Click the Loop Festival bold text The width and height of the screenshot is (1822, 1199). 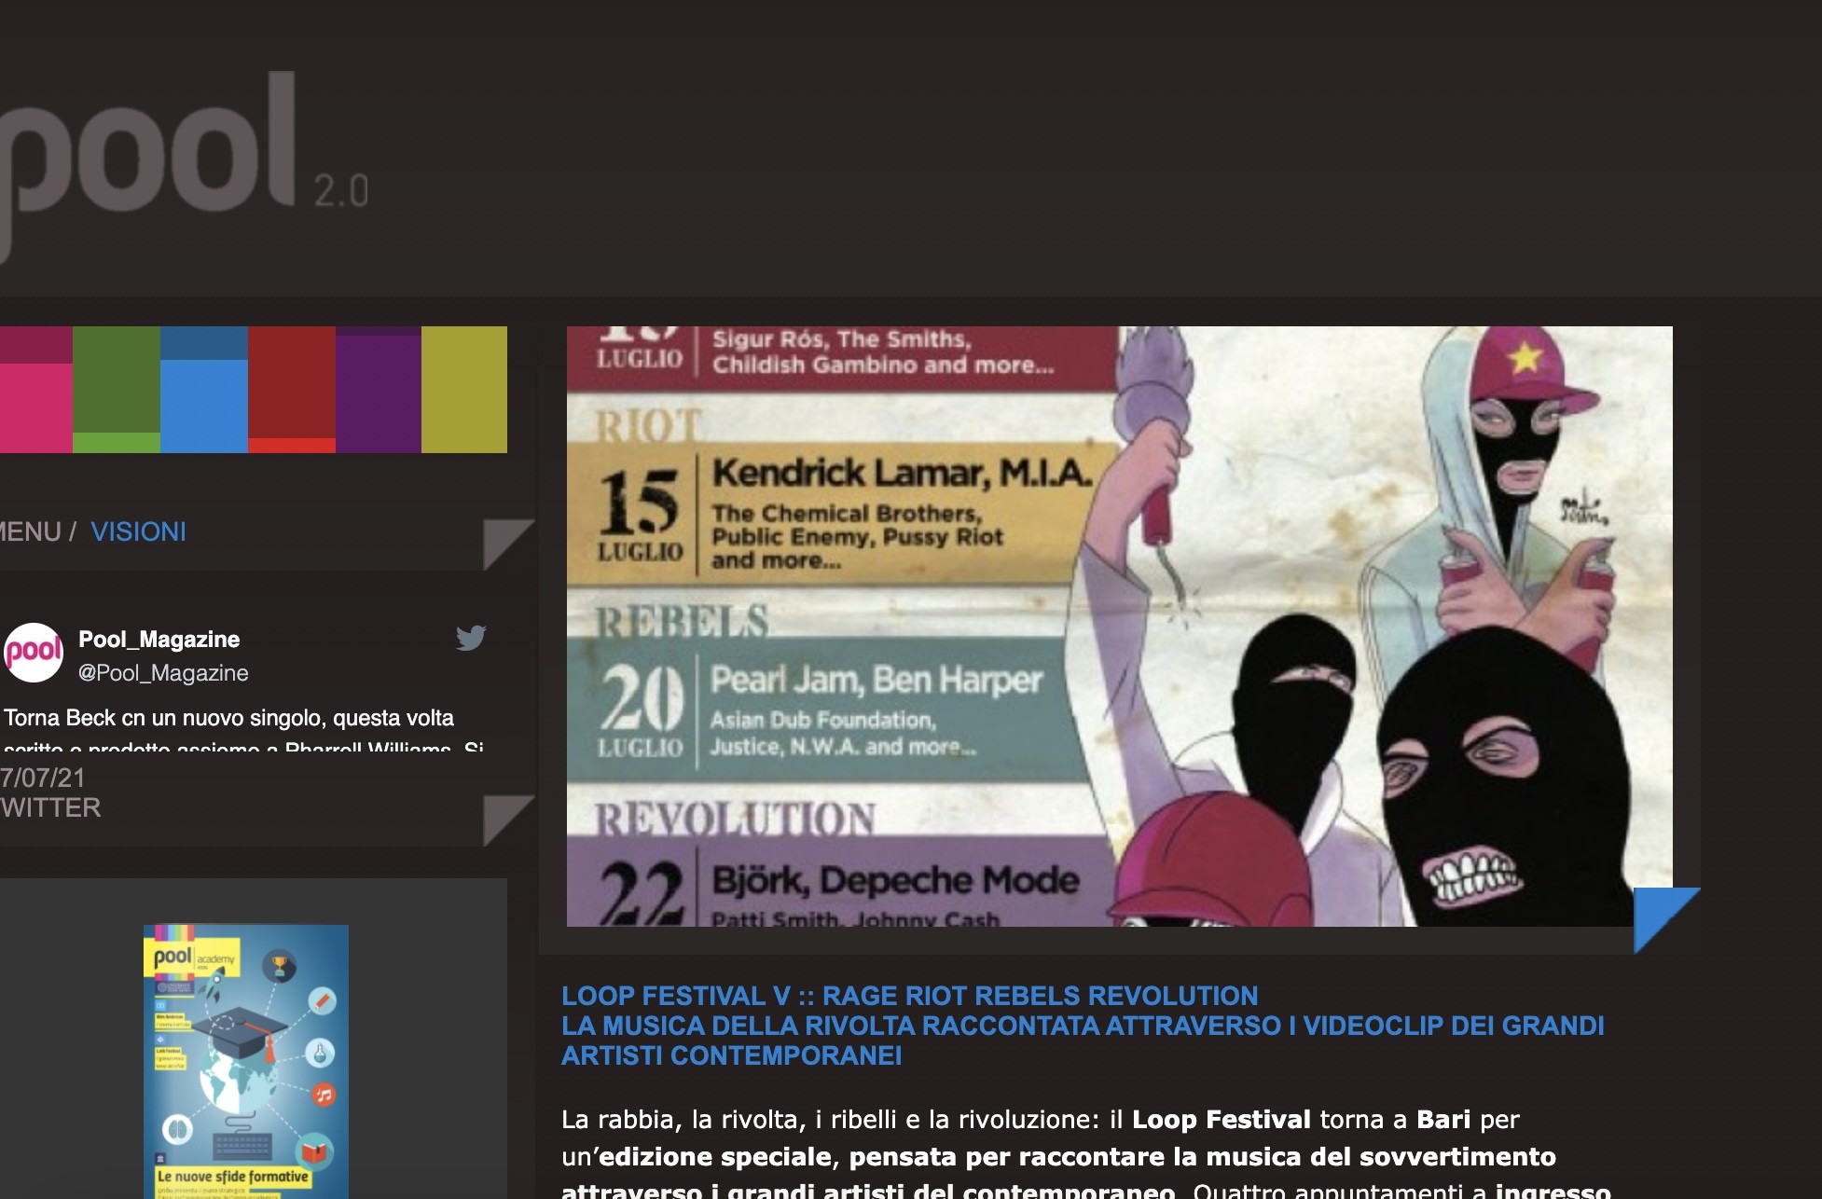1221,1120
